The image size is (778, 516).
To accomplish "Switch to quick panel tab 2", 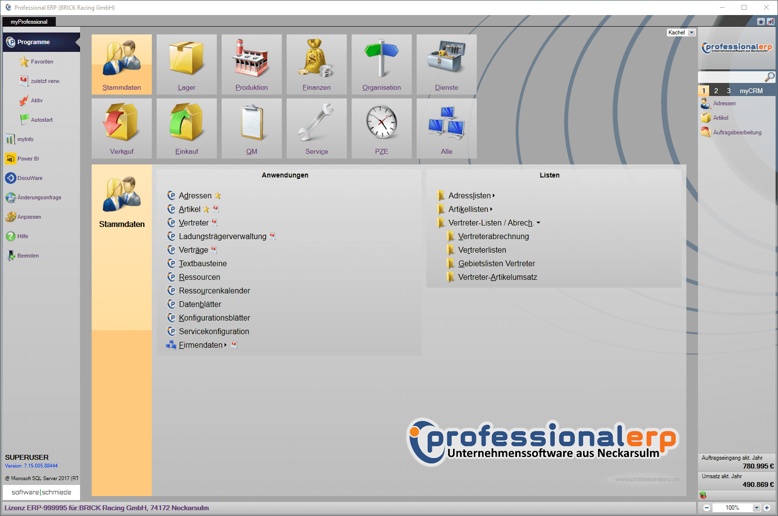I will [x=716, y=91].
